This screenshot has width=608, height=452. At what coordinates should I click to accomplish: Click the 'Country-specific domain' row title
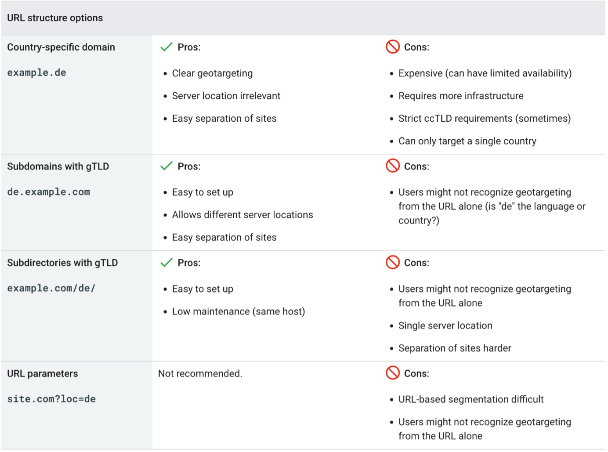coord(61,47)
